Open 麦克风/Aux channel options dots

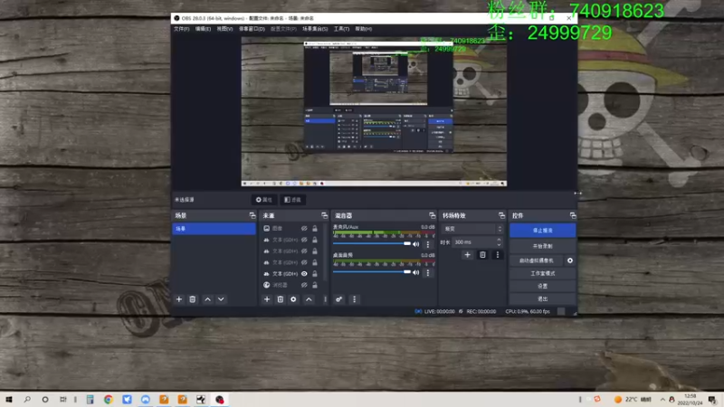tap(428, 244)
